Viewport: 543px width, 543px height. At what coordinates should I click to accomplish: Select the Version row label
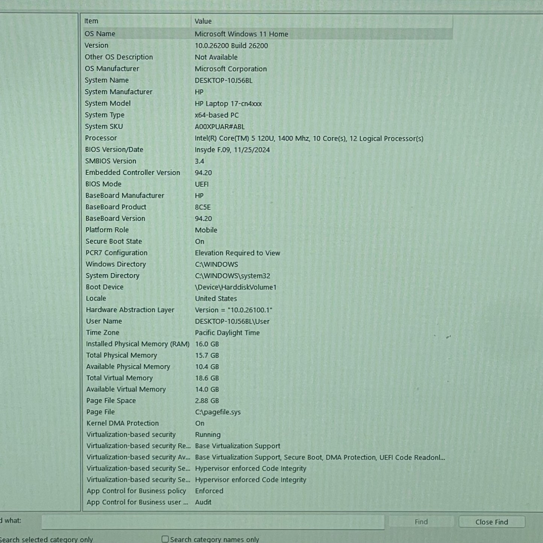tap(96, 45)
